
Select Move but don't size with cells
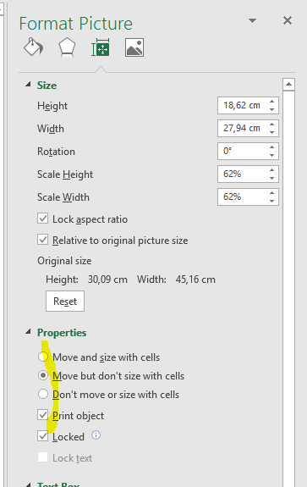43,375
